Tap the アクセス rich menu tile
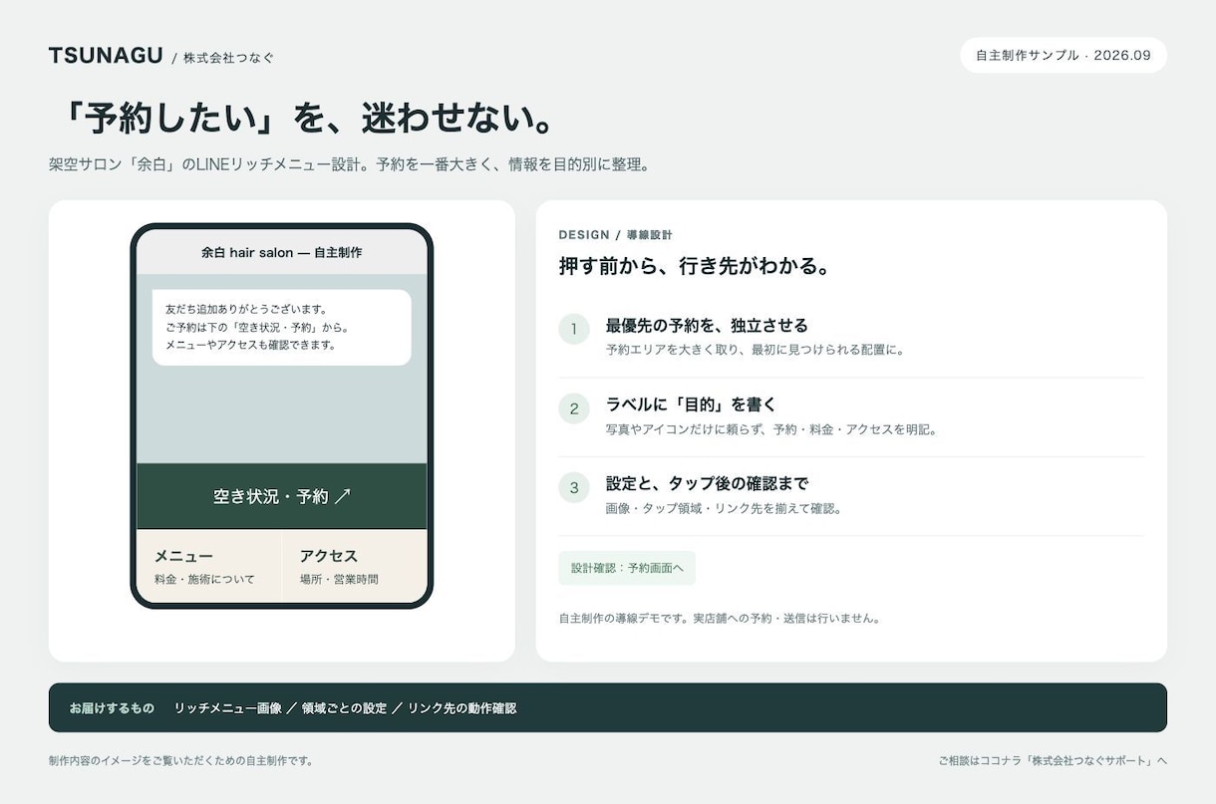This screenshot has height=804, width=1216. click(x=355, y=566)
